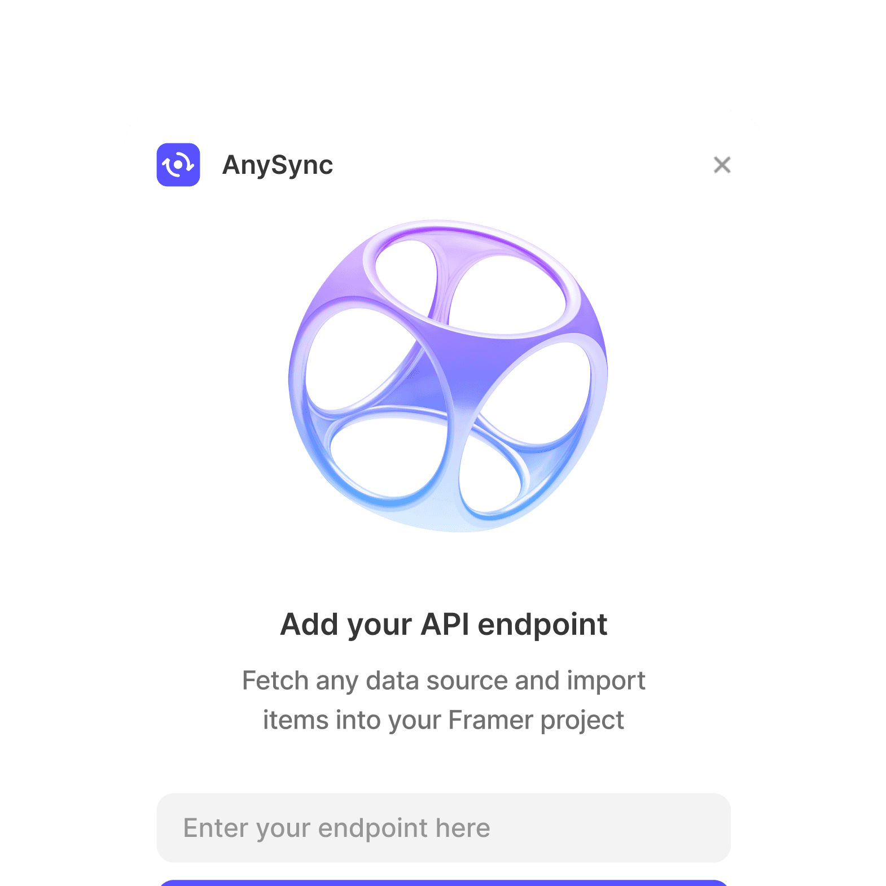
Task: Click the blue button below endpoint field
Action: [x=444, y=883]
